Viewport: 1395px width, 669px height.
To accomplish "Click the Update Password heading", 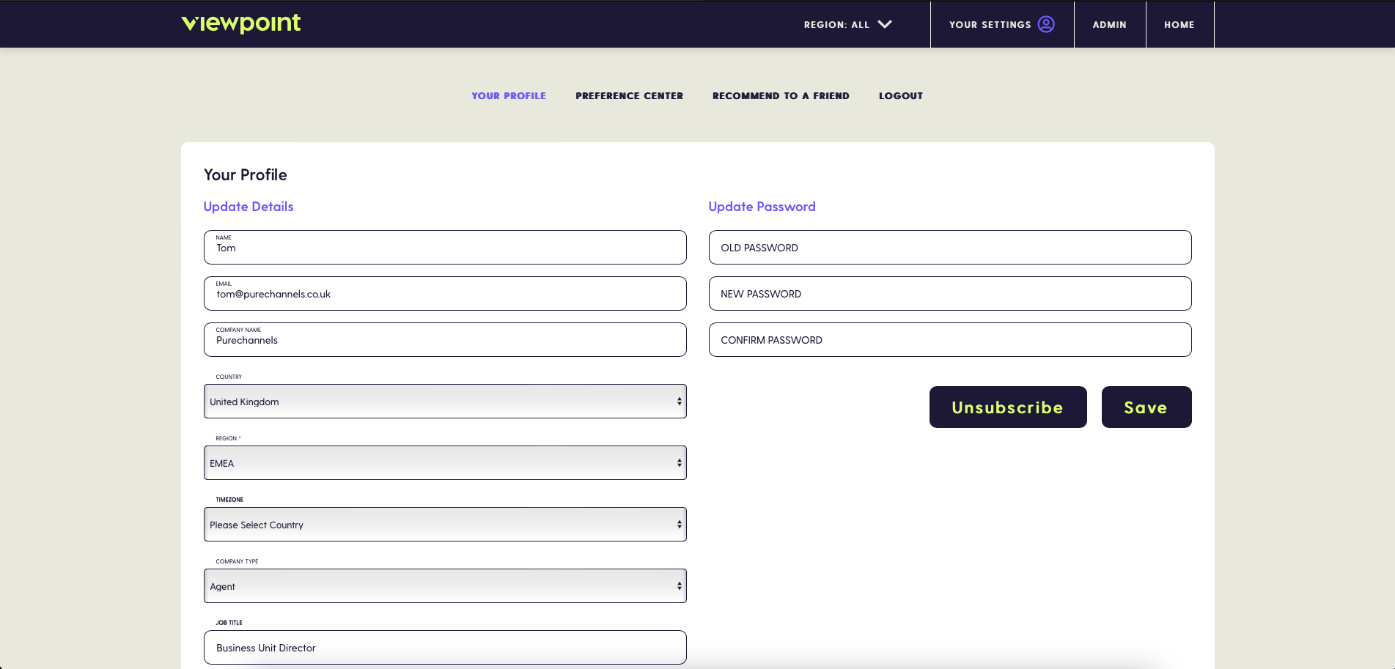I will click(762, 207).
